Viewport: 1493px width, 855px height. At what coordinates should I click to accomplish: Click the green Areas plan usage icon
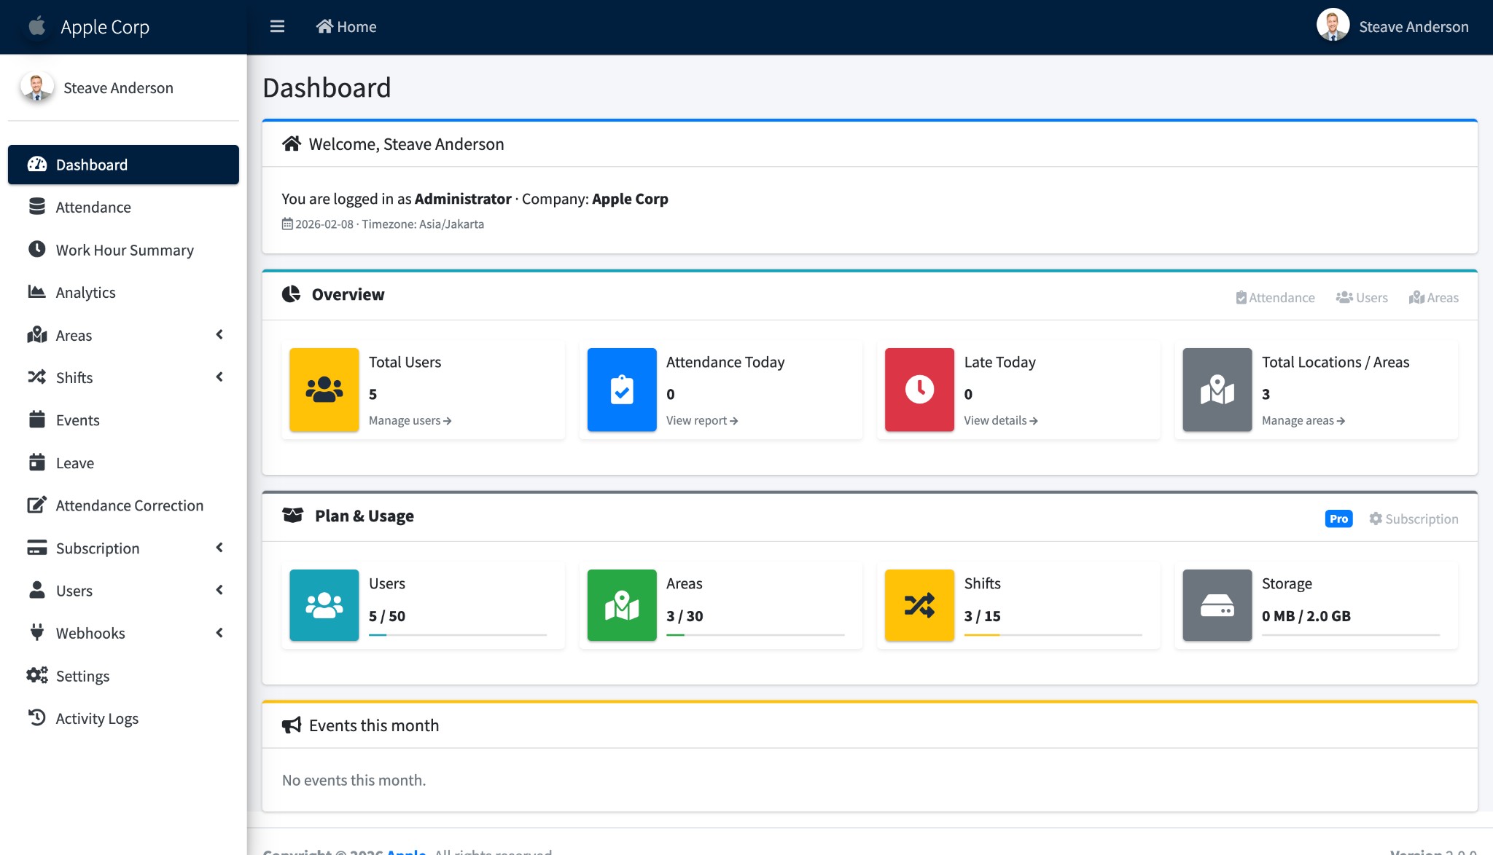621,605
